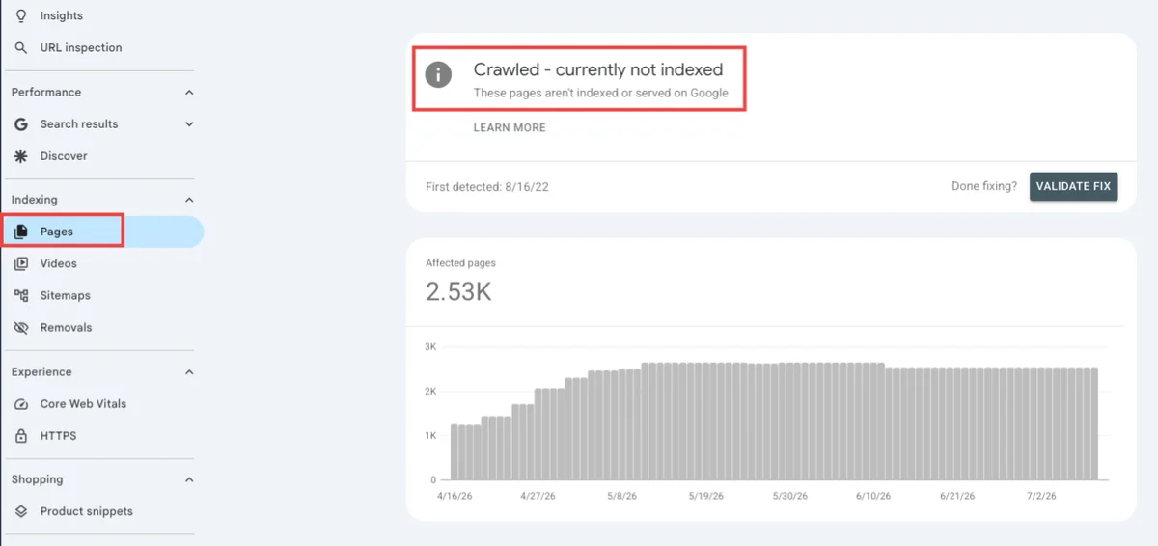Screen dimensions: 1158x546
Task: Collapse the Experience section
Action: [x=189, y=372]
